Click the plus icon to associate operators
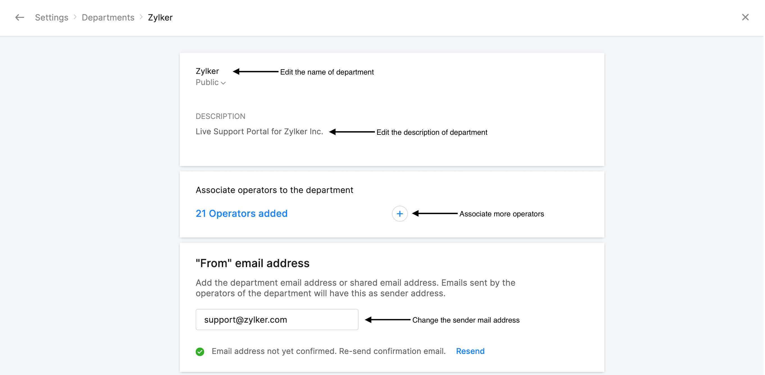This screenshot has height=375, width=765. coord(399,214)
